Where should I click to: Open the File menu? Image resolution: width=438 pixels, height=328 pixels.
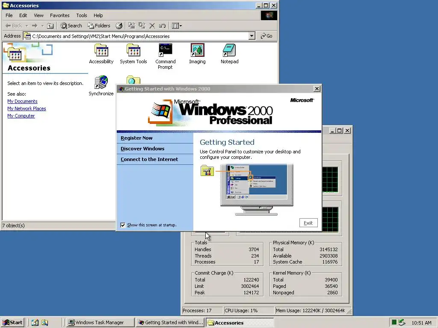pos(9,15)
